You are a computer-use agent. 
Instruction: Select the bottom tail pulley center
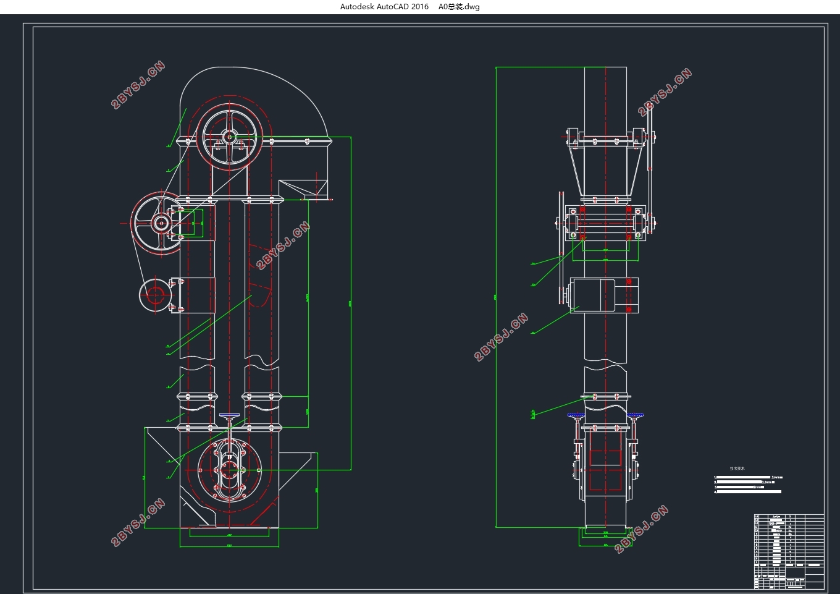230,470
